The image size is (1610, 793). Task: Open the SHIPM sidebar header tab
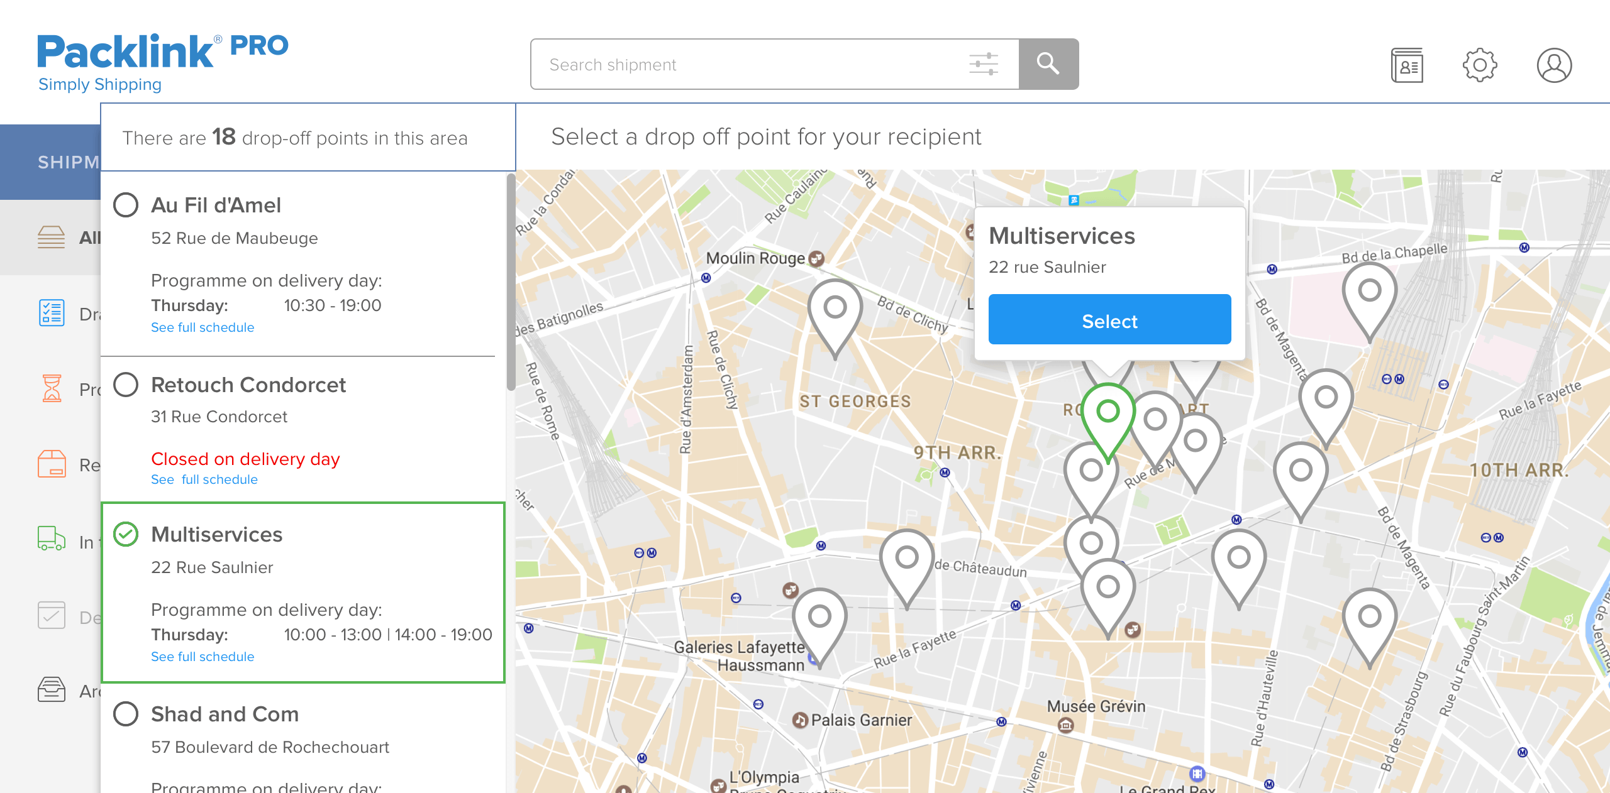pos(50,162)
